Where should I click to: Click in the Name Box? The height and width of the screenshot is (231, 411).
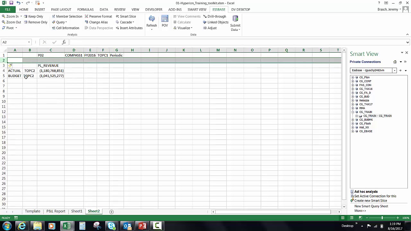[14, 42]
